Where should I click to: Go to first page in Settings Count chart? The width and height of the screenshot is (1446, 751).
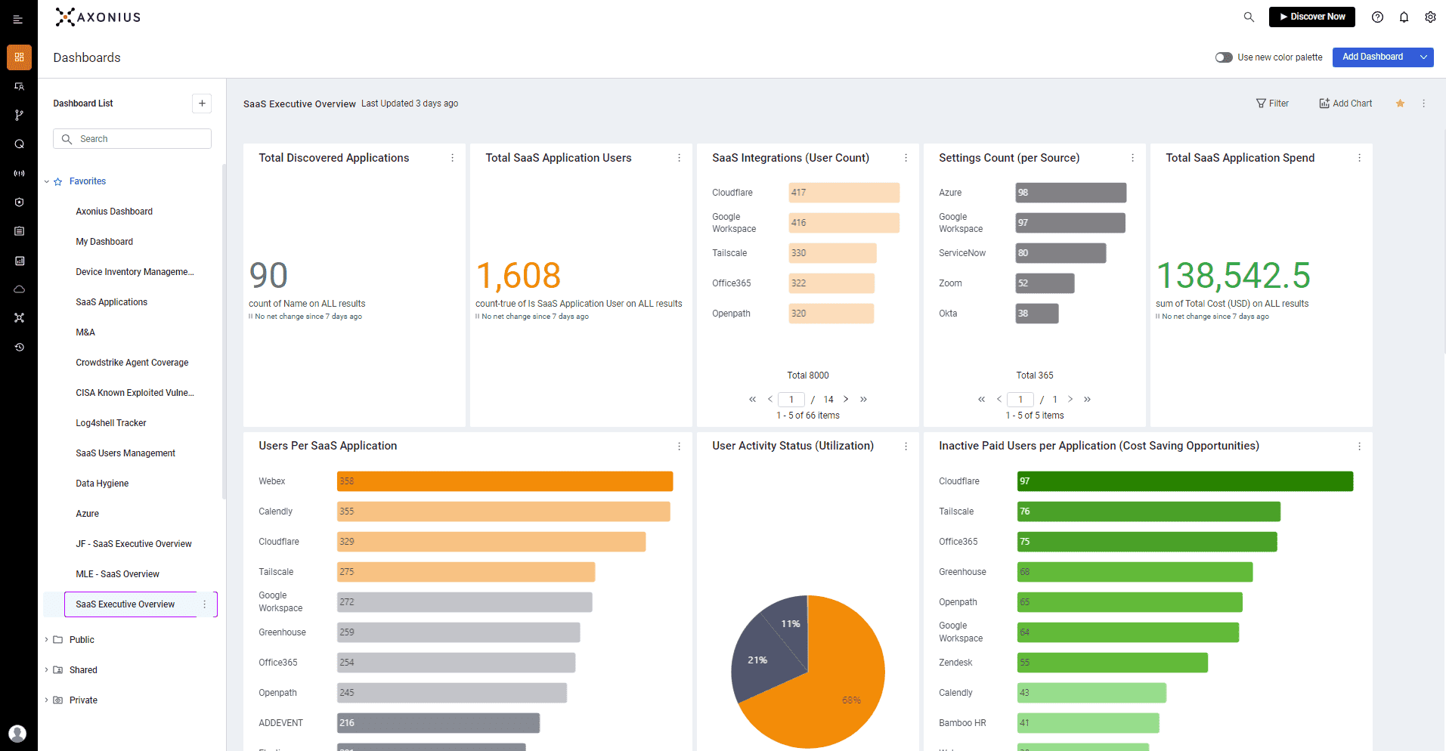click(981, 400)
